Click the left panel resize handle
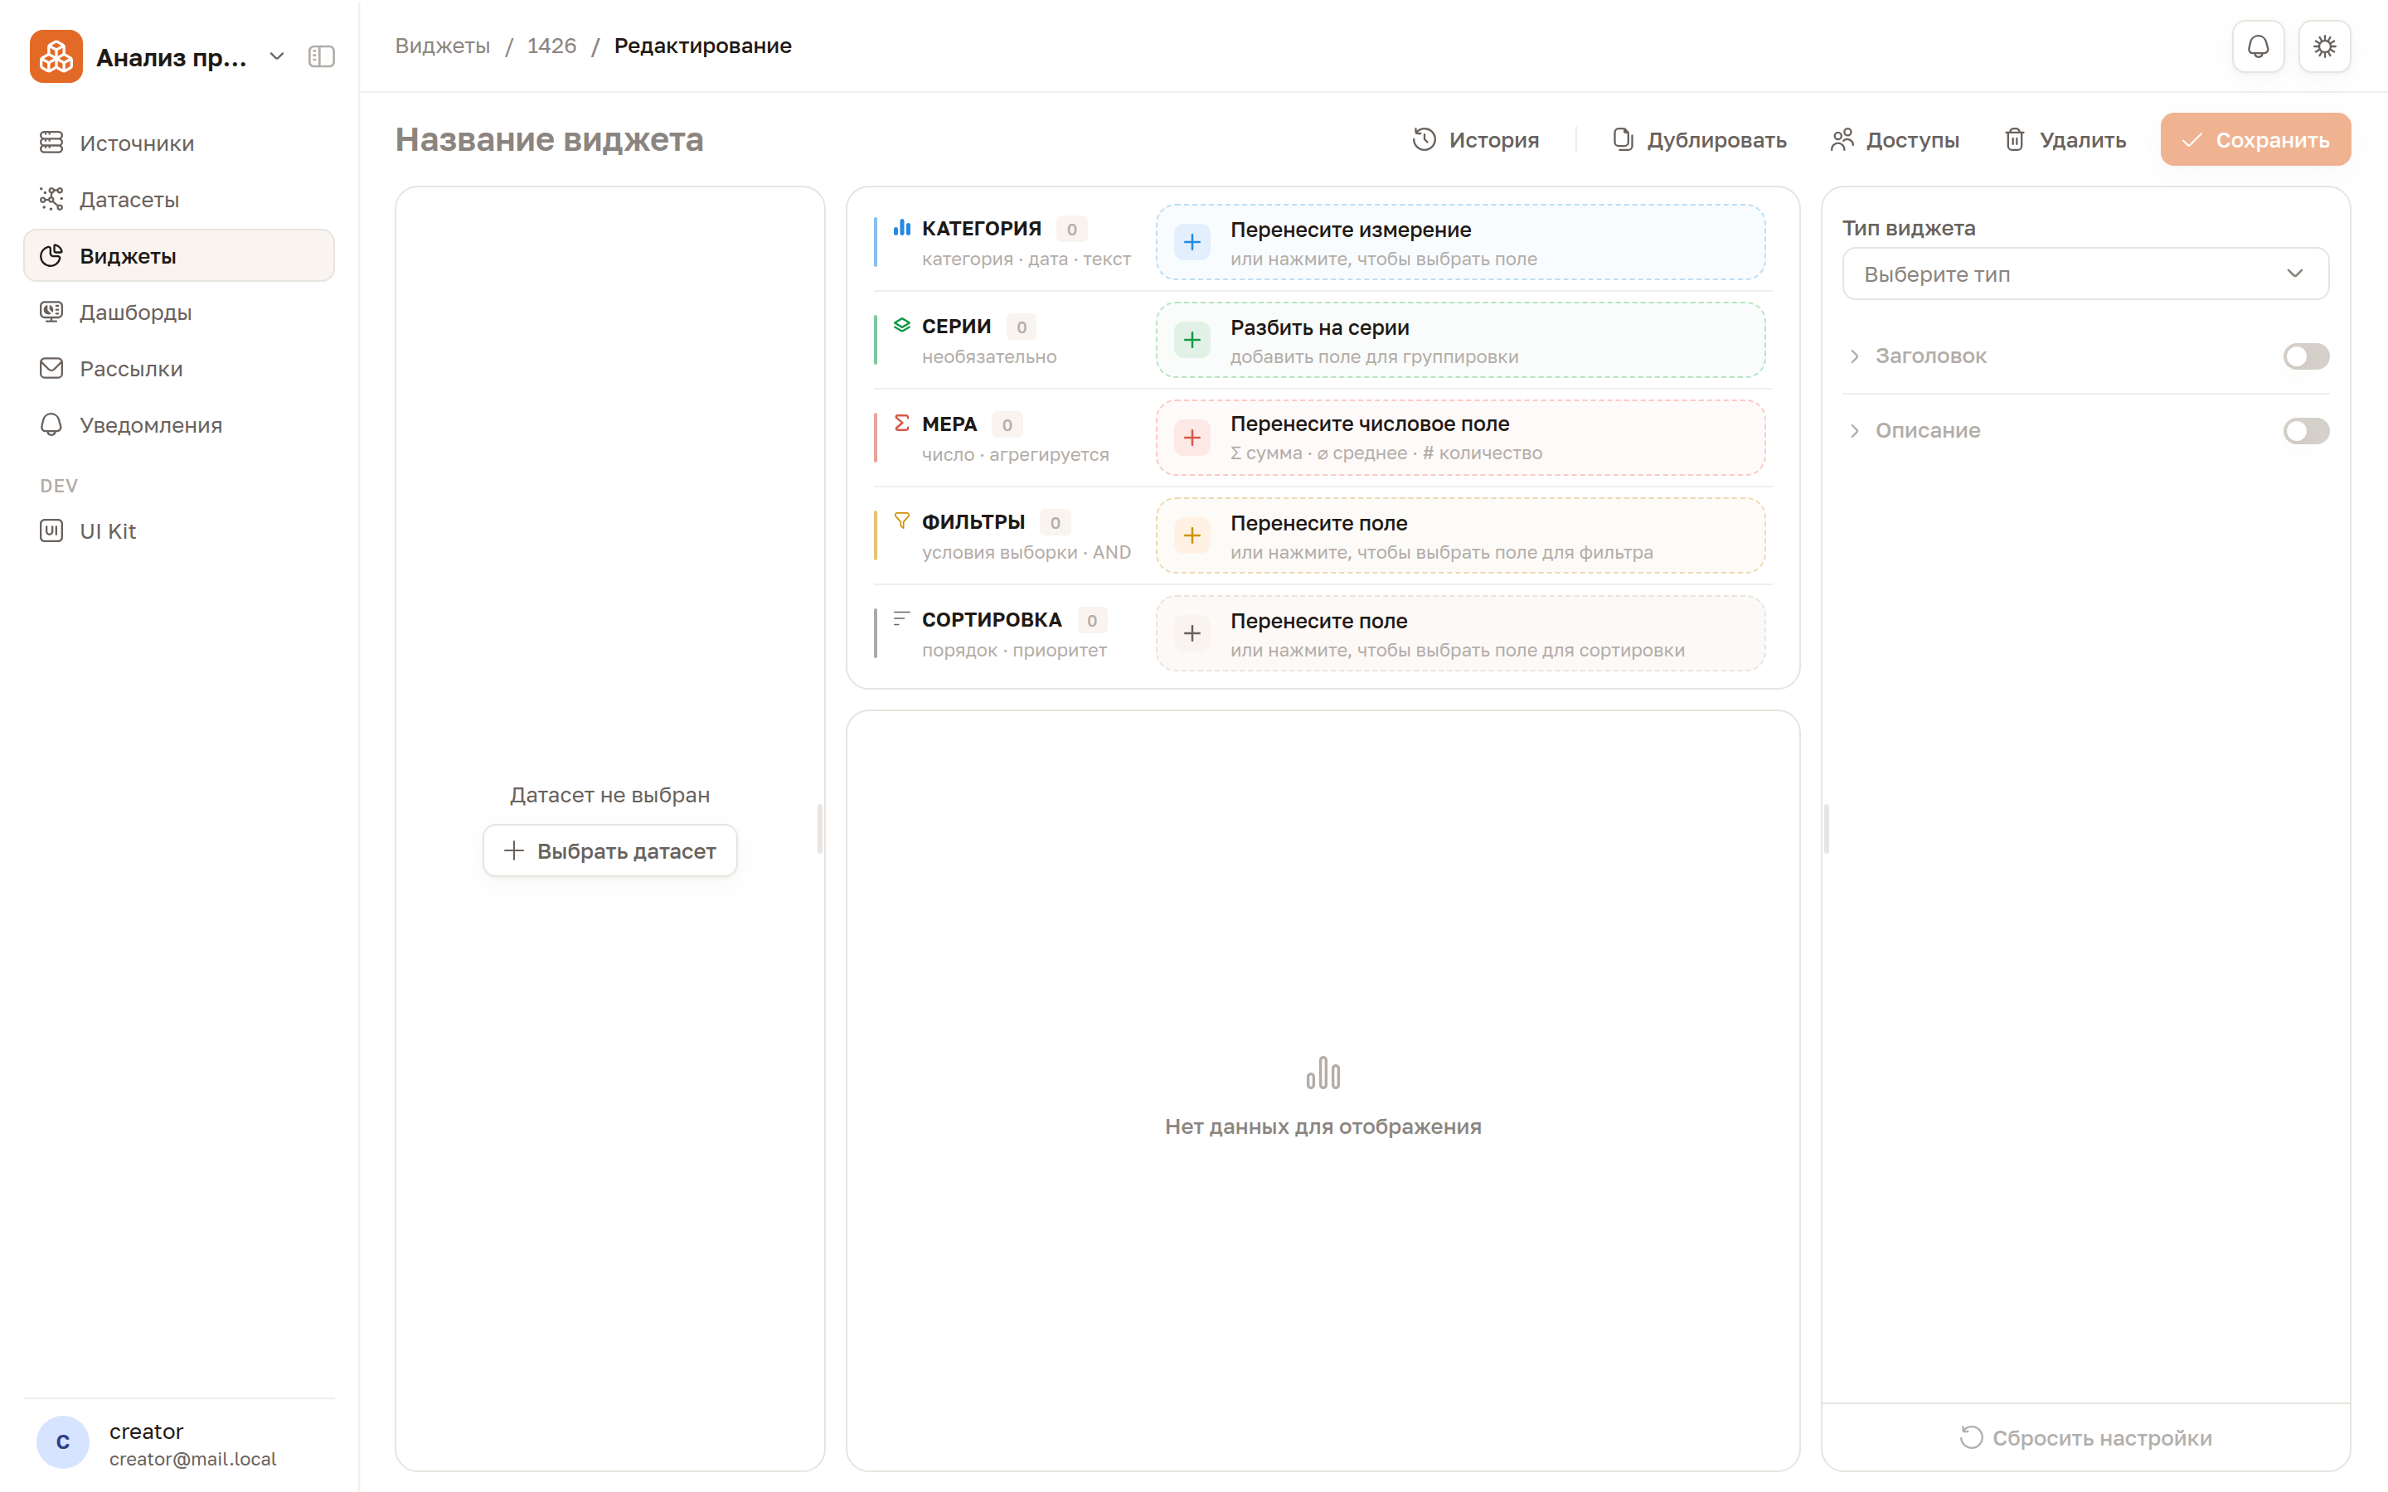The height and width of the screenshot is (1492, 2388). tap(820, 829)
